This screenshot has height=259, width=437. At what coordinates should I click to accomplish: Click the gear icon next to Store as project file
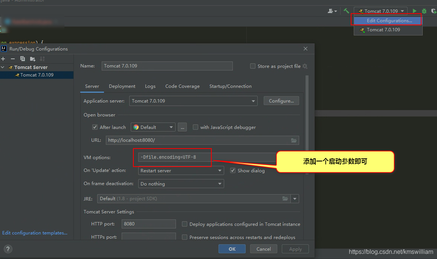pyautogui.click(x=305, y=66)
